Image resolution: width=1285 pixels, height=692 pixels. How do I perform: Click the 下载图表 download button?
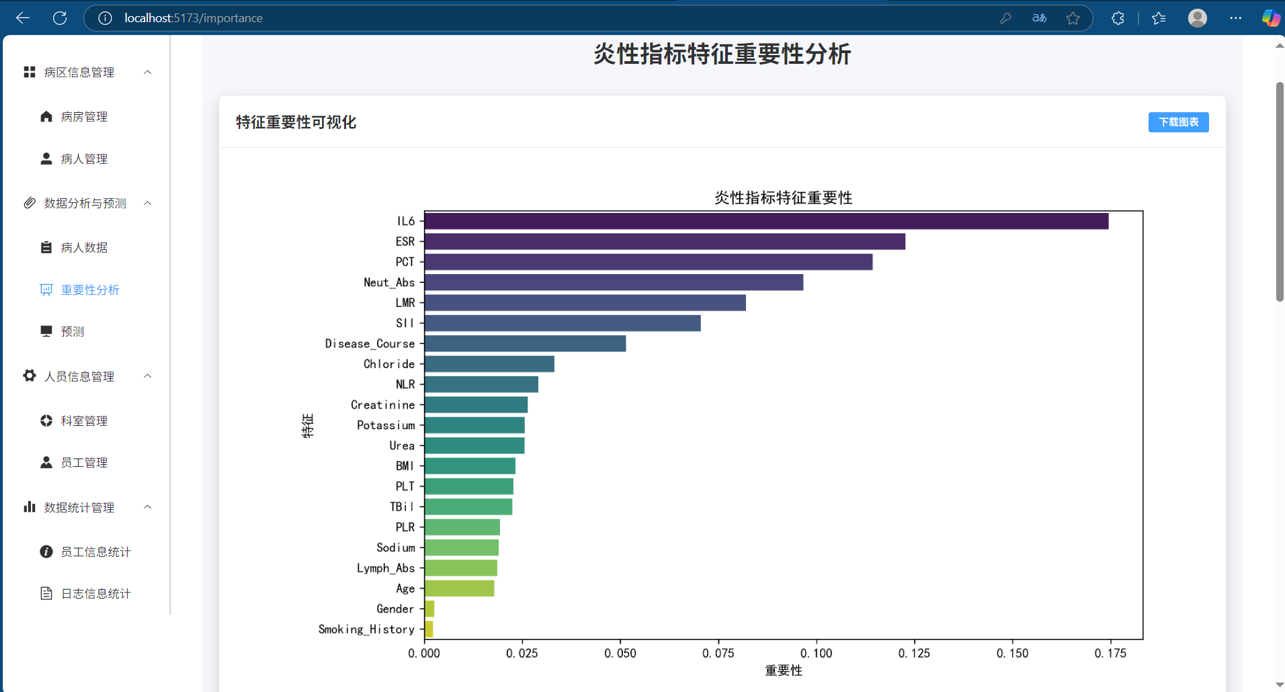(1177, 122)
